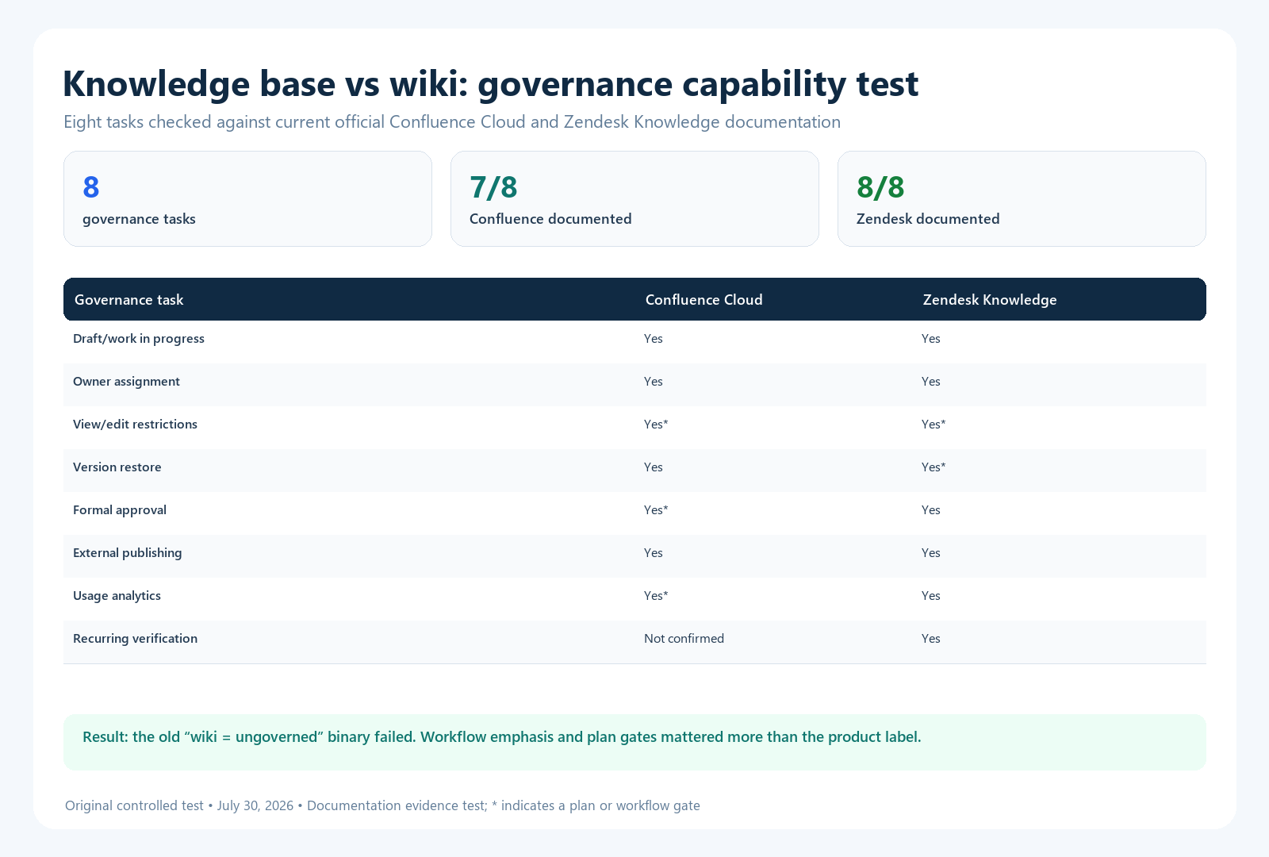The height and width of the screenshot is (857, 1269).
Task: Select the "7/8 Confluence documented" stat card
Action: [x=634, y=198]
